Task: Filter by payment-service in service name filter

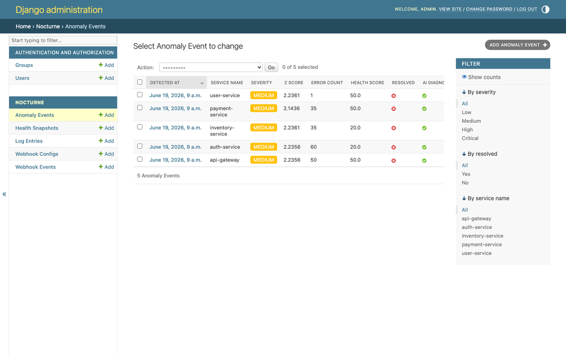Action: click(x=482, y=244)
